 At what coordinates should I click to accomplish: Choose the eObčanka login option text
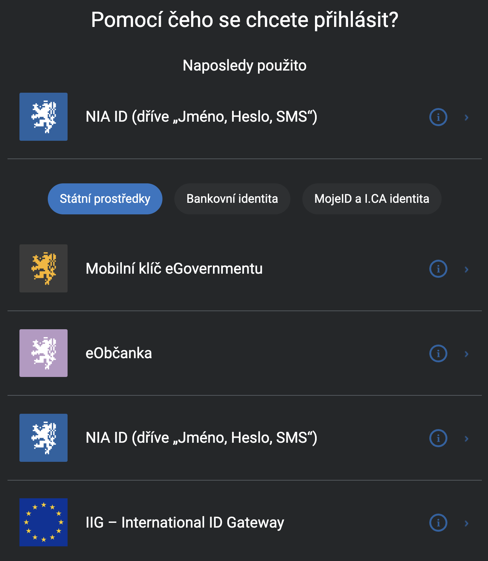[119, 353]
